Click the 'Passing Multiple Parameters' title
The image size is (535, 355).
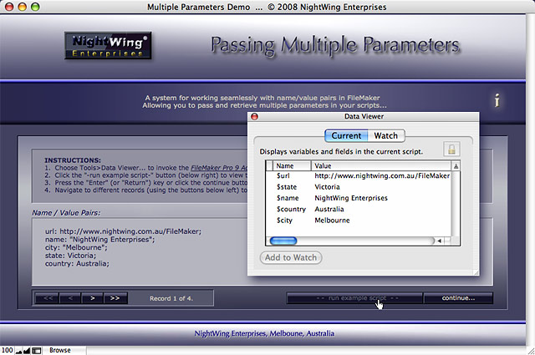pyautogui.click(x=335, y=45)
